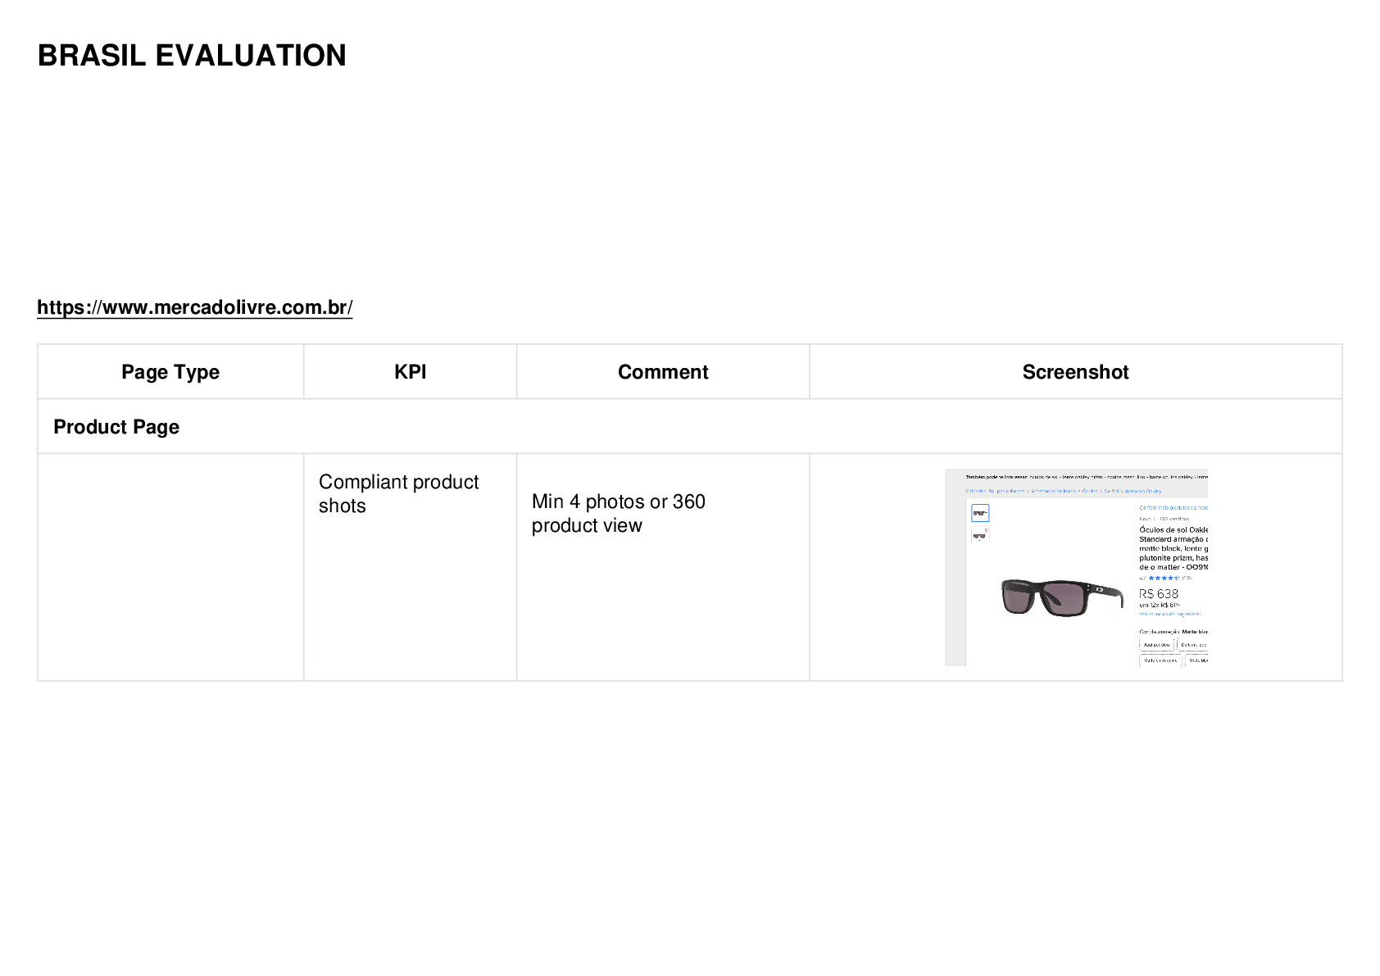Image resolution: width=1380 pixels, height=976 pixels.
Task: Click the Product Page section row
Action: tap(690, 427)
